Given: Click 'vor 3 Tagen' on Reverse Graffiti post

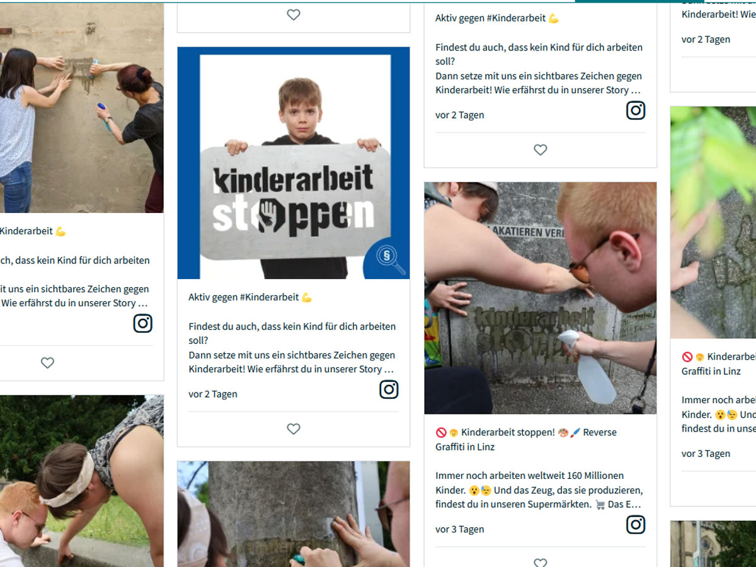Looking at the screenshot, I should click(x=460, y=529).
